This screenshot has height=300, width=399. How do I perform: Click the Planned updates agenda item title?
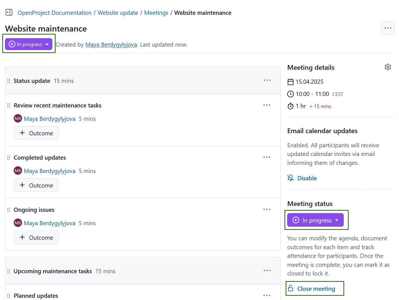(x=36, y=296)
